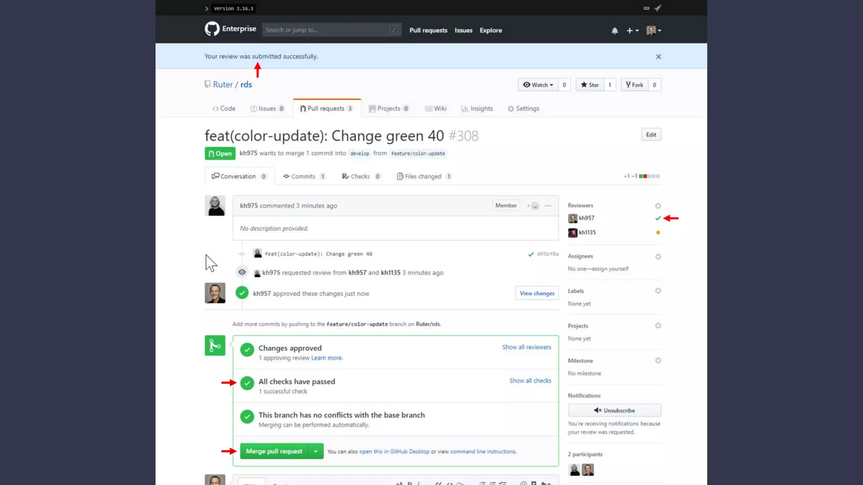Open the Insights repository tab
The width and height of the screenshot is (863, 485).
tap(477, 109)
